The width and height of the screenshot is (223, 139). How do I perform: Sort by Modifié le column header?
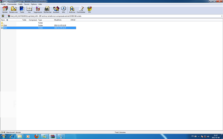(x=58, y=20)
